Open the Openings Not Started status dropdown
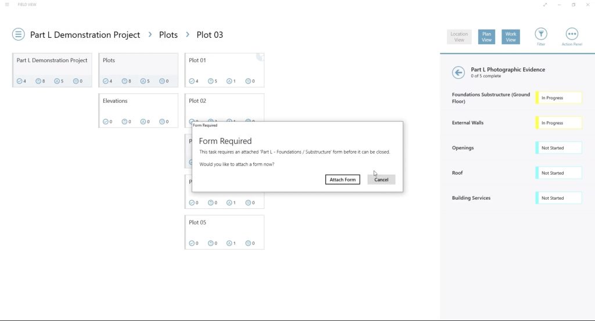The width and height of the screenshot is (595, 321). [x=559, y=148]
